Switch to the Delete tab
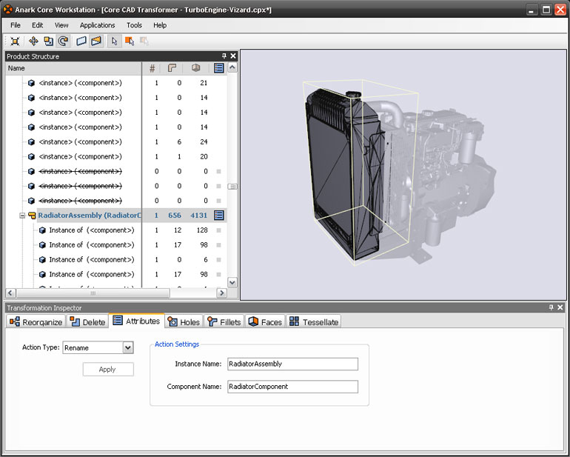This screenshot has height=457, width=570. (87, 322)
